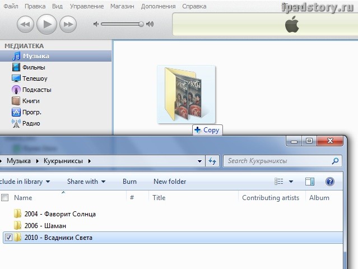The height and width of the screenshot is (269, 358).
Task: Mute using the low-volume speaker icon
Action: click(x=96, y=24)
